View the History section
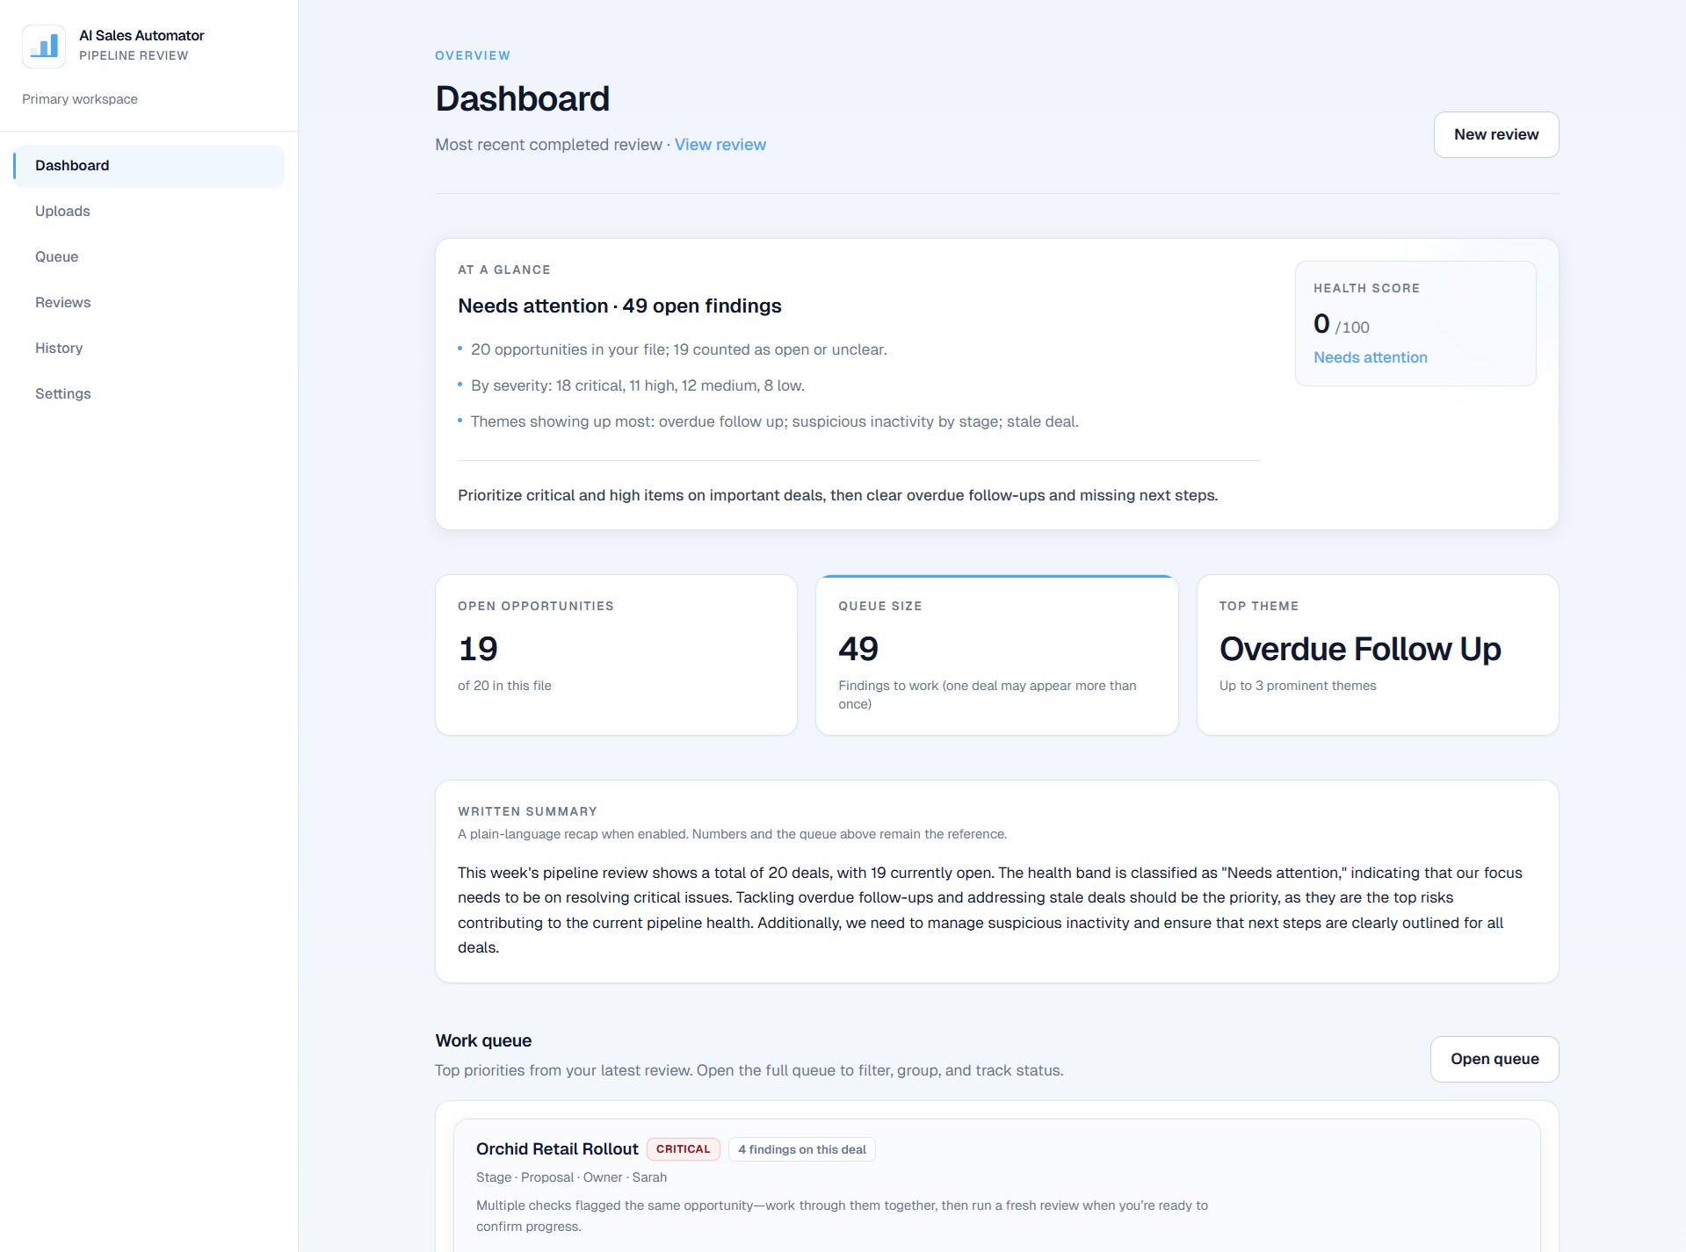This screenshot has width=1686, height=1252. pos(59,348)
